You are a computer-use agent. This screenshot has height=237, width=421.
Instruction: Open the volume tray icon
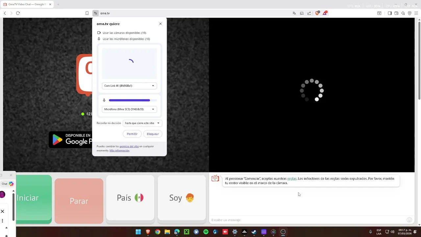point(392,232)
